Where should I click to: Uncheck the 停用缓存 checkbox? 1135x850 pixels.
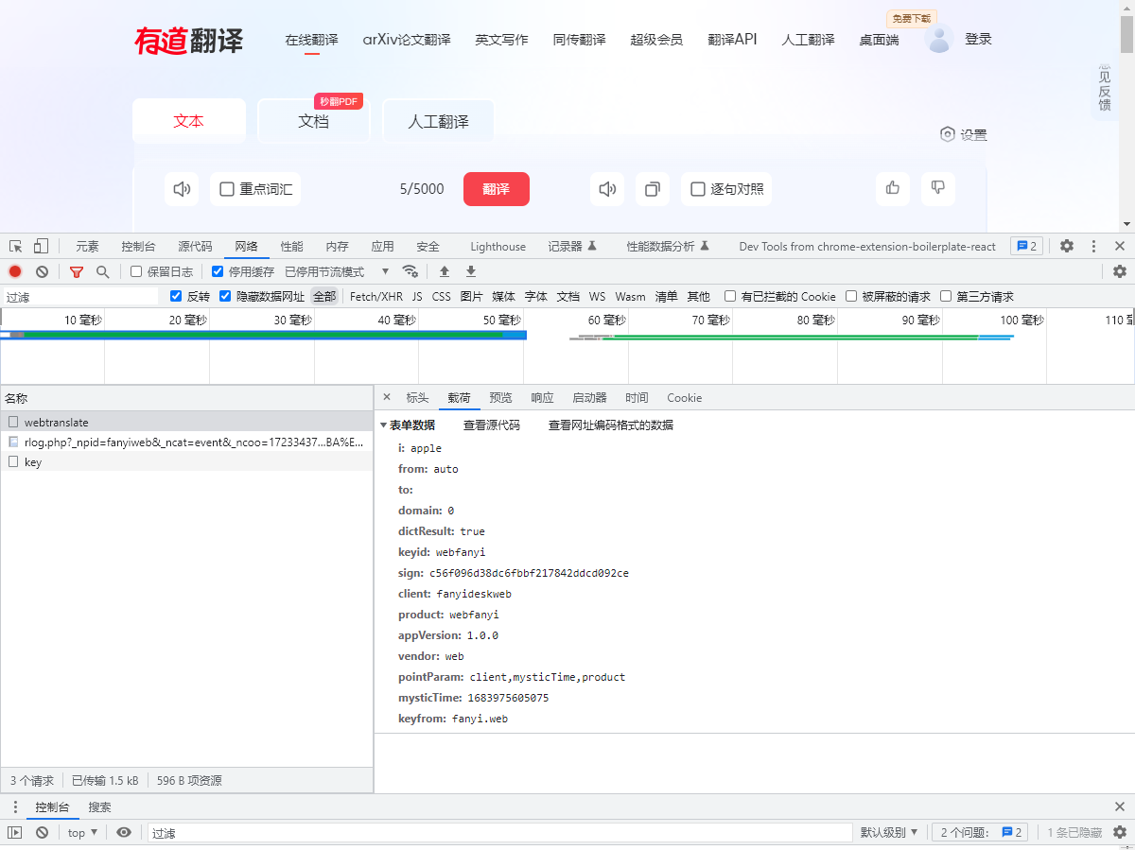click(218, 271)
